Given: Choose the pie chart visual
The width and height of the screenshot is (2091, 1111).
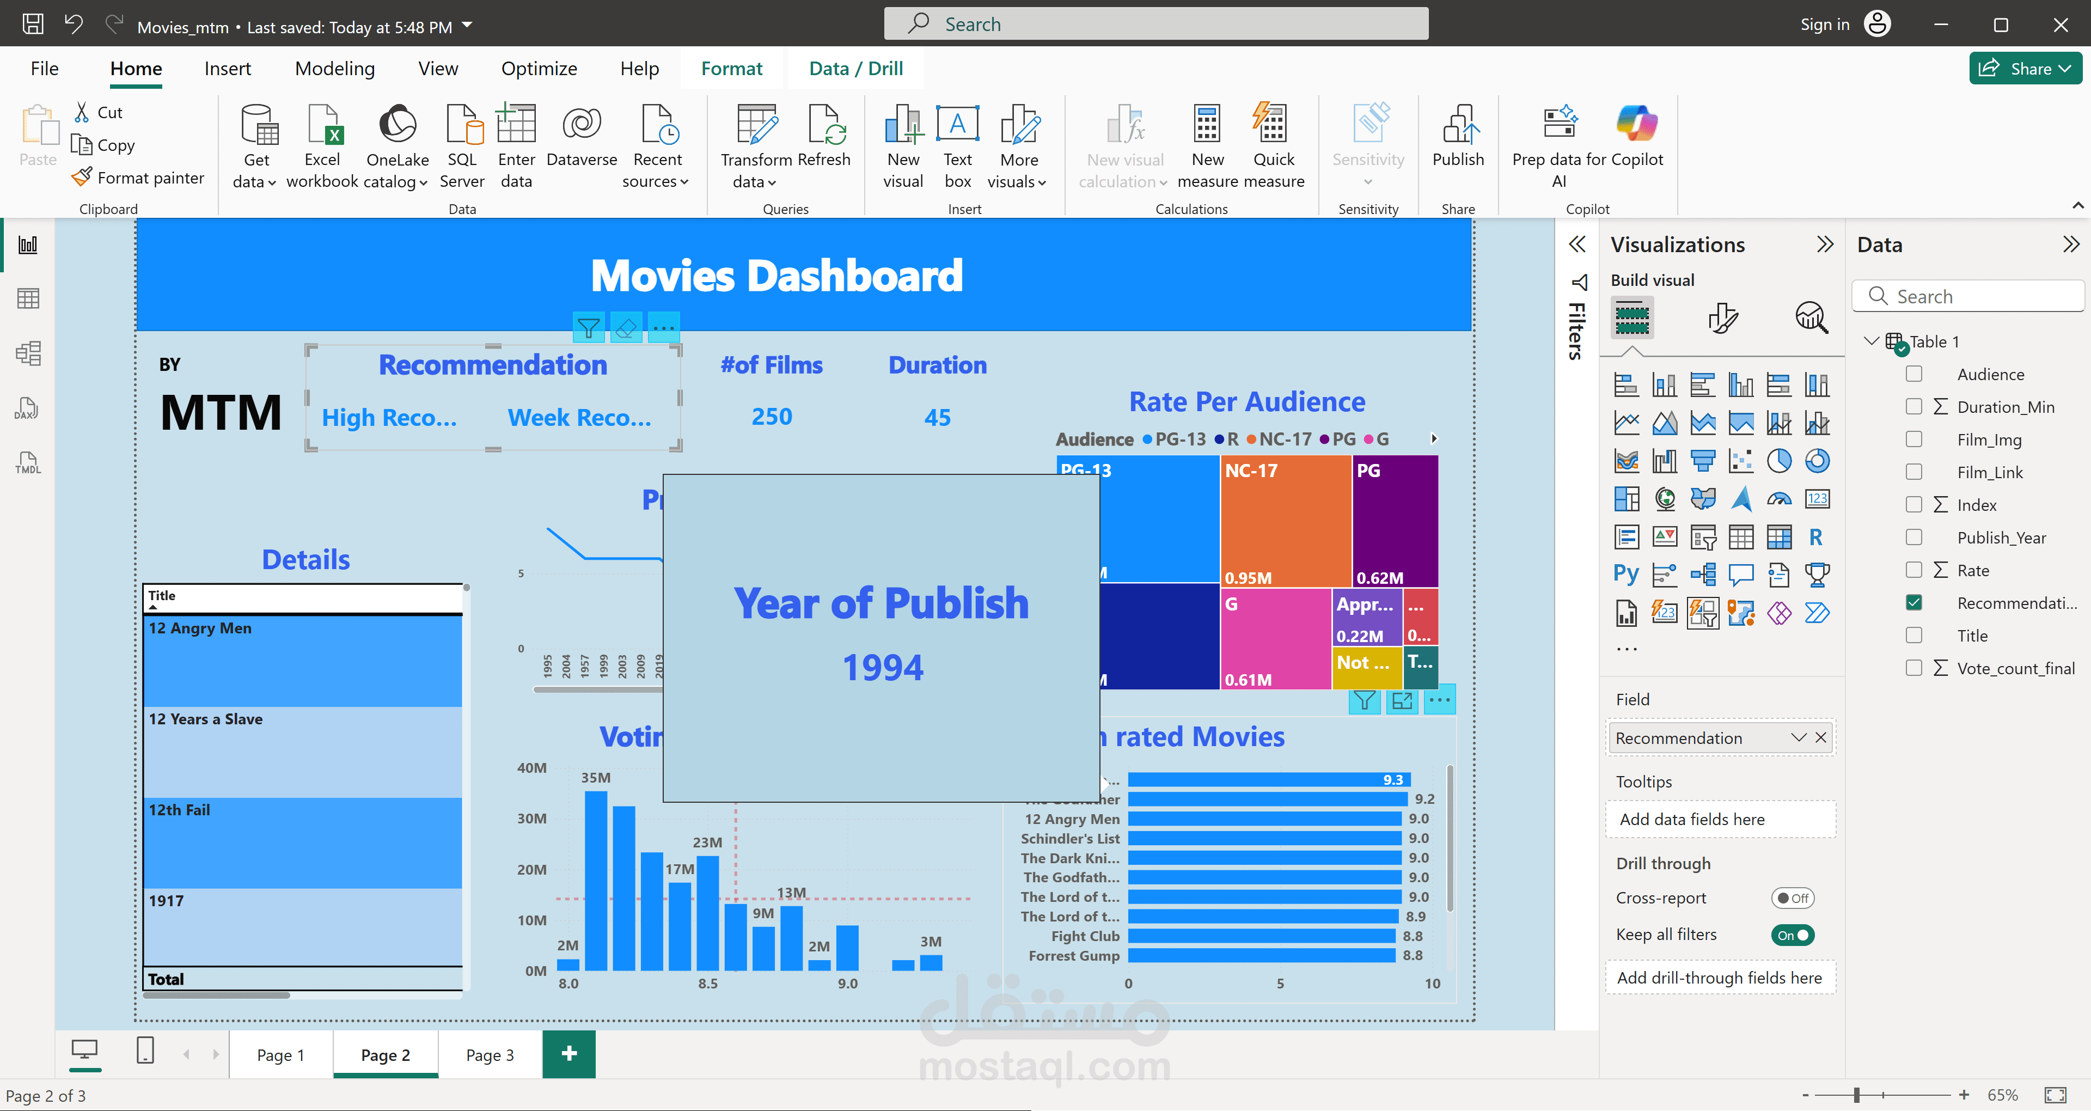Looking at the screenshot, I should (x=1778, y=461).
